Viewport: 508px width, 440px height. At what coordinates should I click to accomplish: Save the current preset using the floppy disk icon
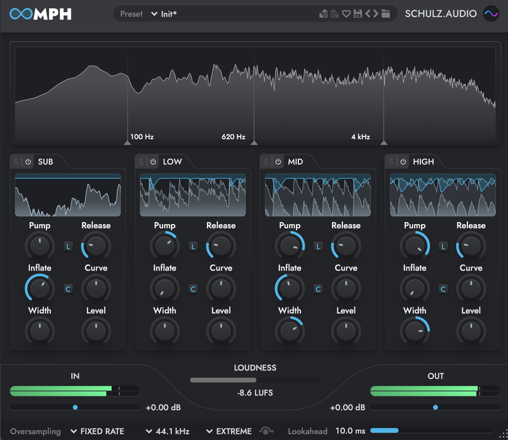click(358, 13)
